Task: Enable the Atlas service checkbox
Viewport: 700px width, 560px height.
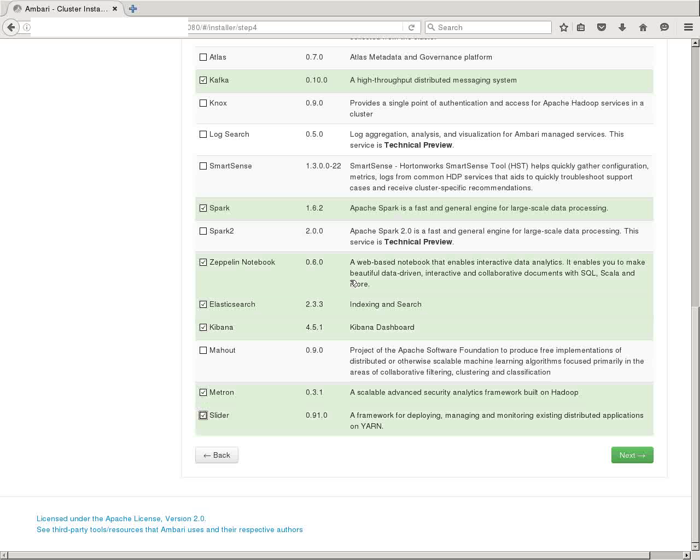Action: 203,57
